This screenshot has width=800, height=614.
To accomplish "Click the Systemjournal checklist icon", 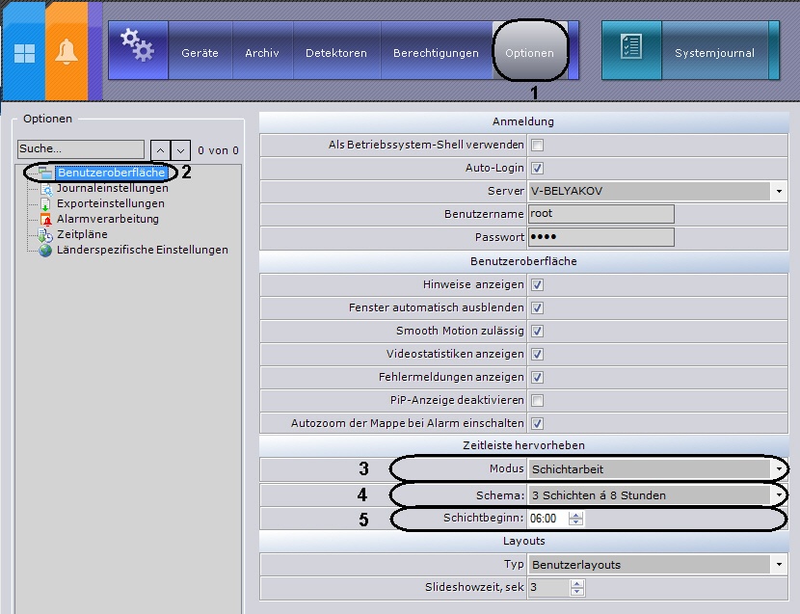I will [631, 46].
